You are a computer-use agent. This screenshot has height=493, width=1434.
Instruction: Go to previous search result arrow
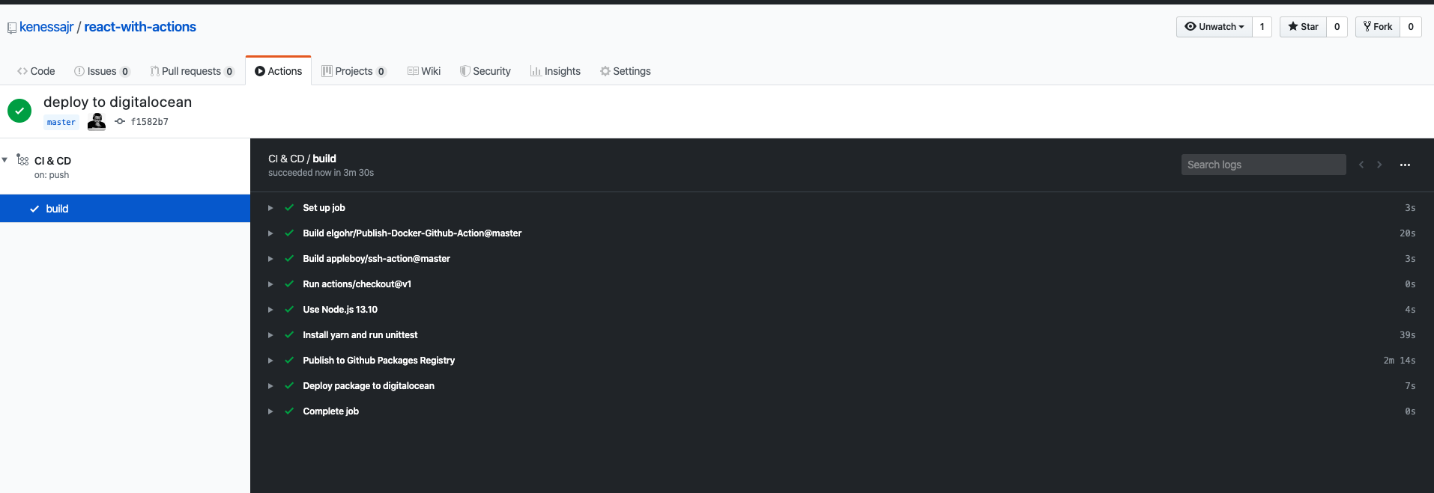tap(1361, 165)
